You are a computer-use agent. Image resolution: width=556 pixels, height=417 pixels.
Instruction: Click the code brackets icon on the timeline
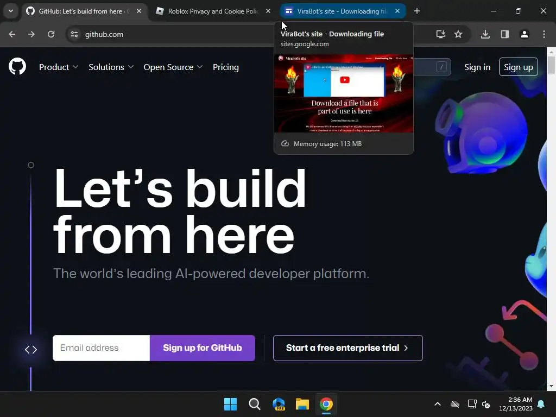coord(31,350)
